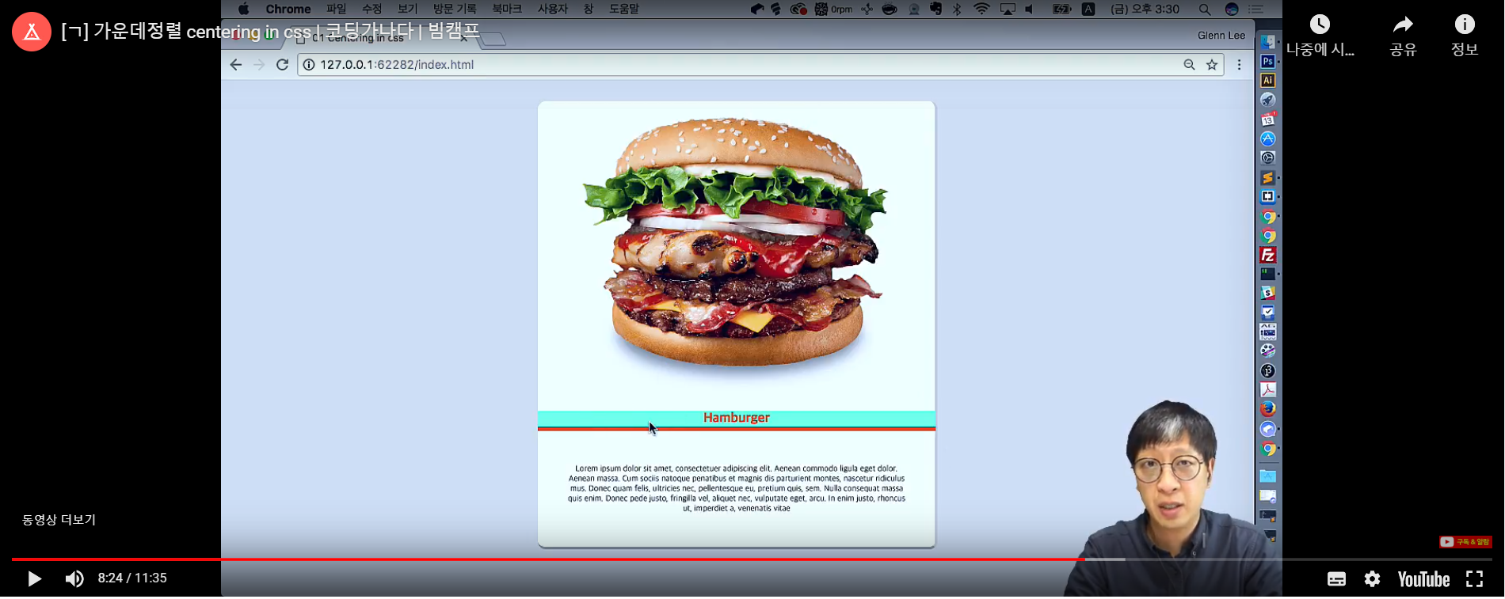Open FileZilla from the Dock
This screenshot has height=599, width=1505.
(1268, 255)
